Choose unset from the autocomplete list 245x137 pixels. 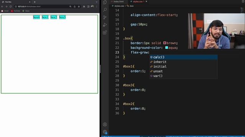point(183,71)
